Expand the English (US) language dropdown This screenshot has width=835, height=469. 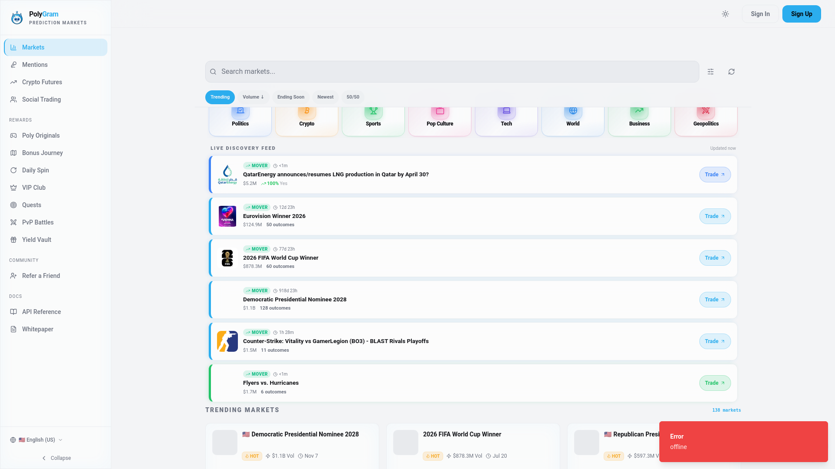37,440
